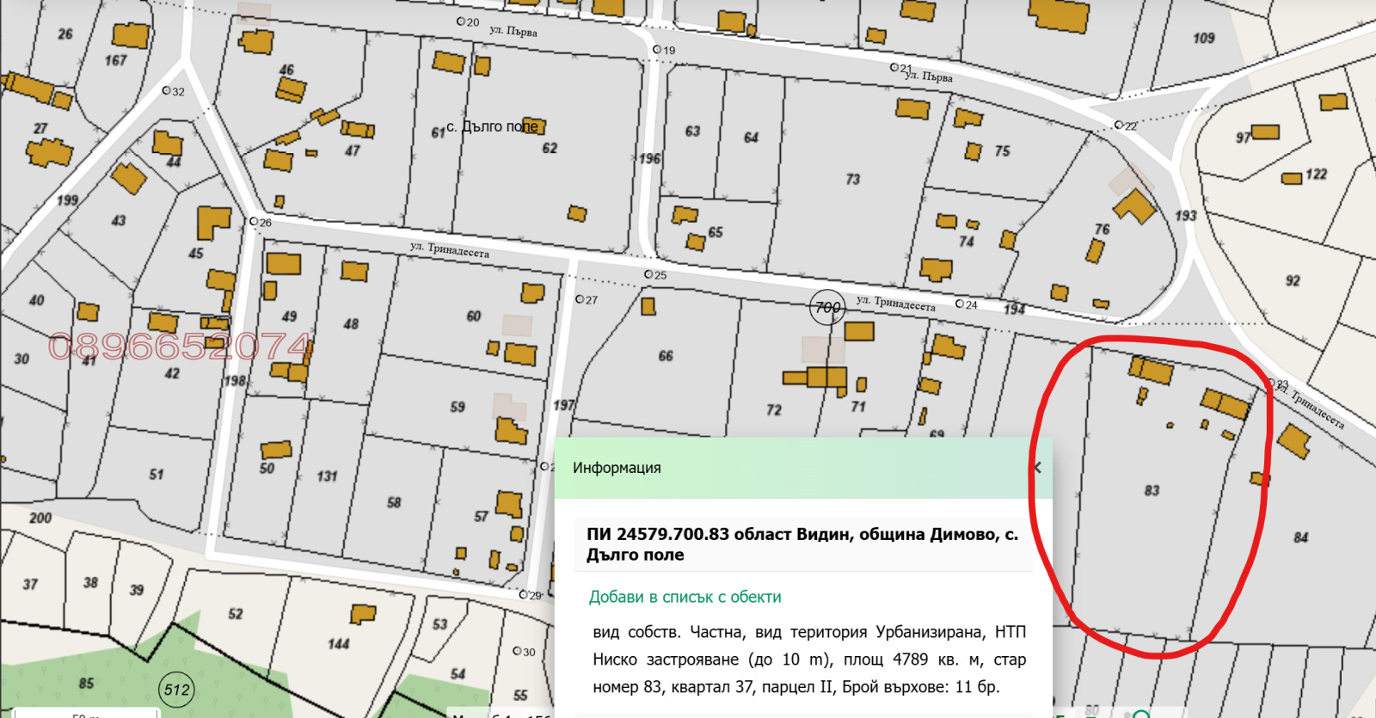Select parcel label 48
This screenshot has width=1376, height=718.
[351, 324]
